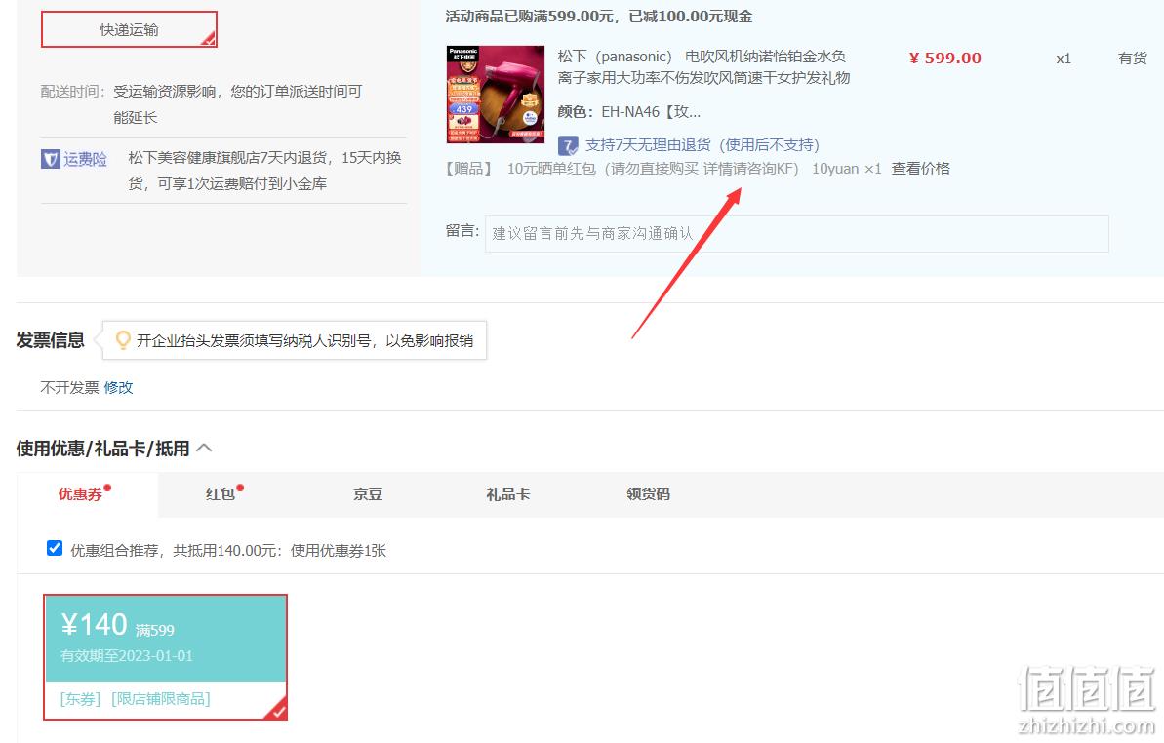Click the 有效期至2023-01-01 coupon validity text
The image size is (1164, 743).
[126, 656]
